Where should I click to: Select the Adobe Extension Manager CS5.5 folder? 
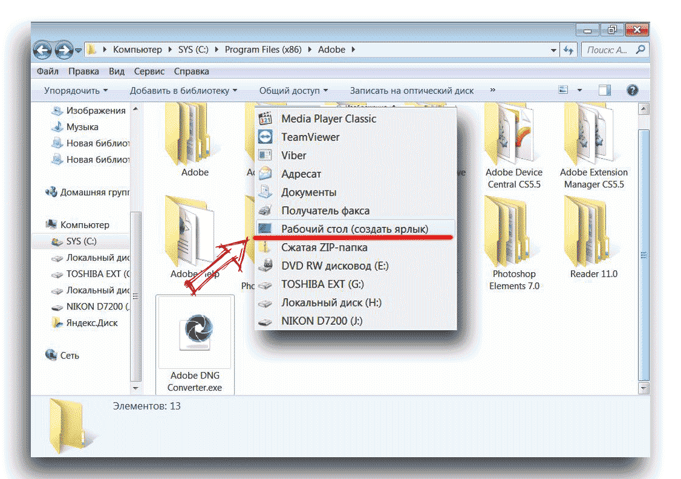(x=594, y=147)
